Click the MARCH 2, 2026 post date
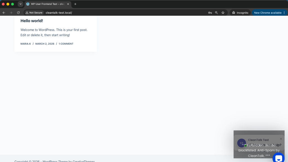 (x=45, y=44)
